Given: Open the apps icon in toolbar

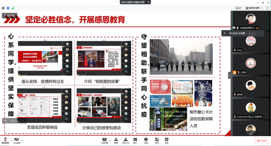Looking at the screenshot, I should tap(157, 140).
